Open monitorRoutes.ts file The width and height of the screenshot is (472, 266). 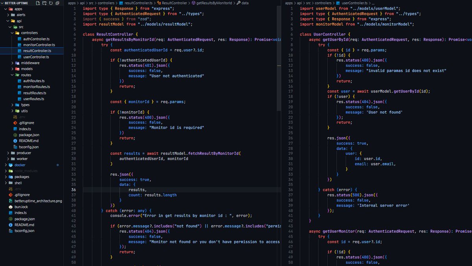(x=37, y=87)
